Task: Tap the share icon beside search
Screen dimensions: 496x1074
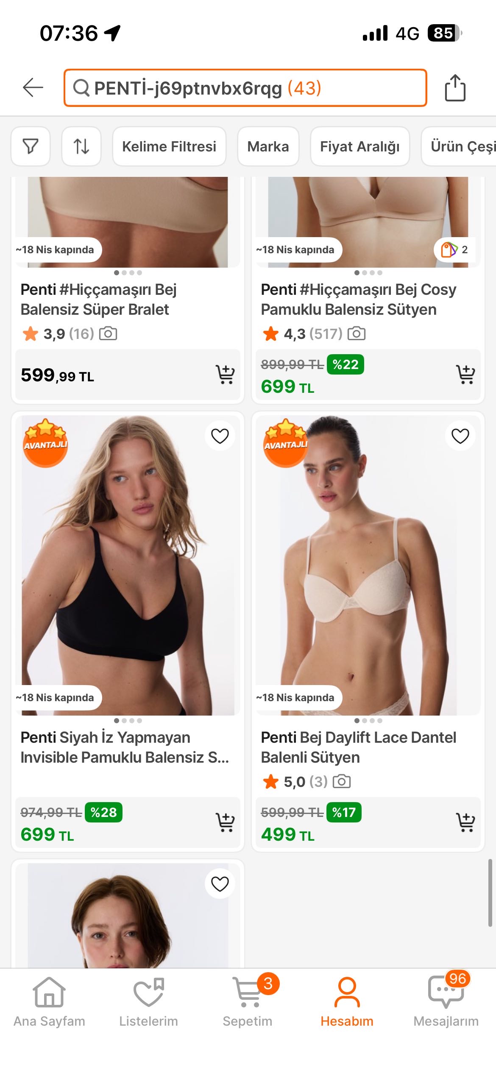Action: point(455,88)
